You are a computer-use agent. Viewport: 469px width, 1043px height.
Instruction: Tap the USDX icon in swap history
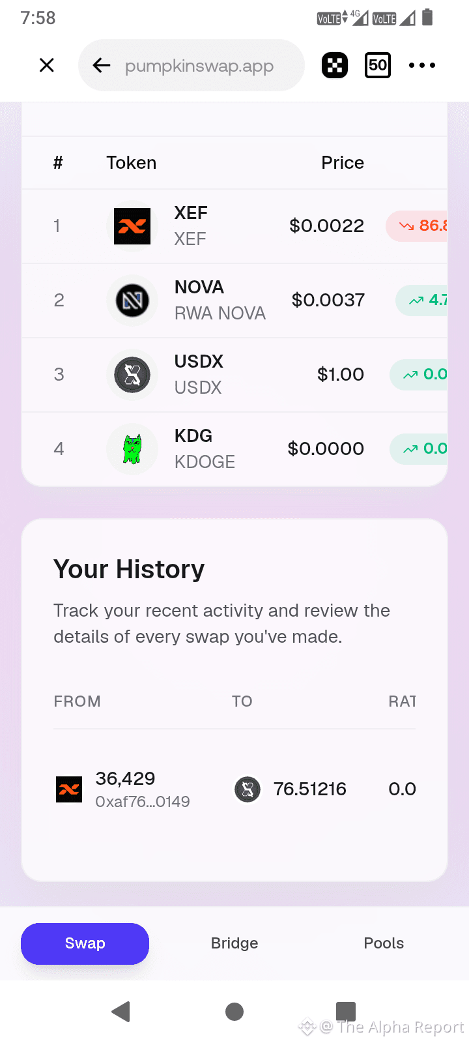point(248,789)
